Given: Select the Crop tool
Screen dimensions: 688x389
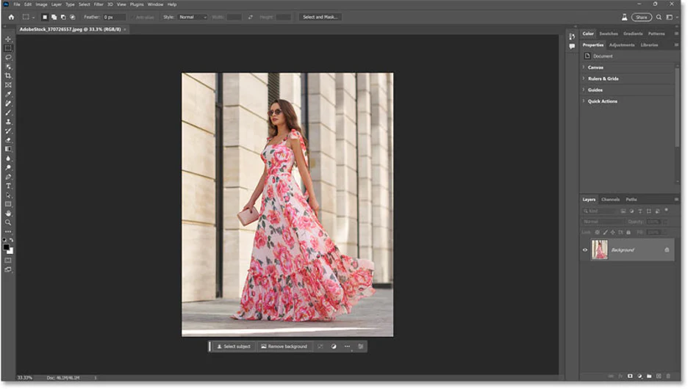Looking at the screenshot, I should [x=8, y=76].
